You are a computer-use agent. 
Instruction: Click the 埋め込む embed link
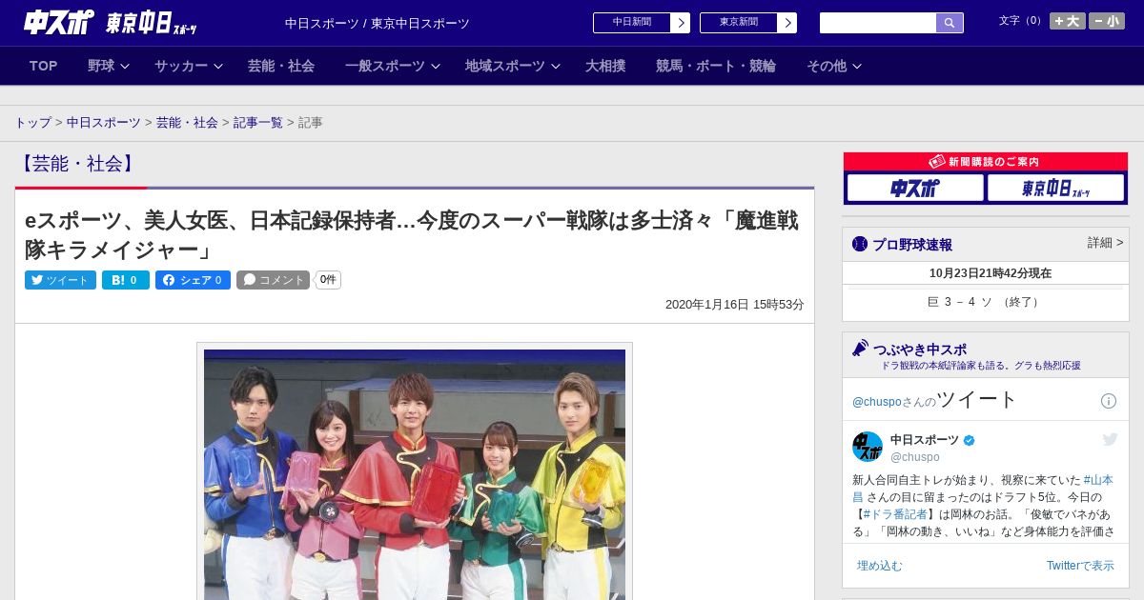click(879, 566)
